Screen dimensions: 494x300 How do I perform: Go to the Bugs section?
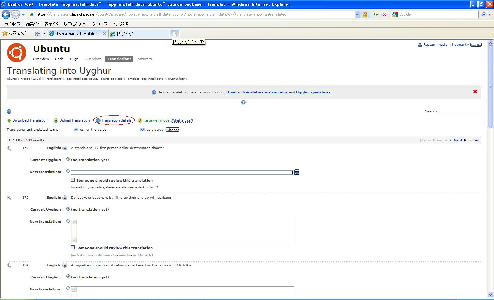pyautogui.click(x=74, y=59)
